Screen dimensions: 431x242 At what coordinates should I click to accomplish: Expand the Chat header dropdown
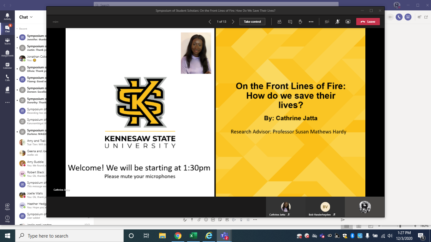click(x=31, y=17)
